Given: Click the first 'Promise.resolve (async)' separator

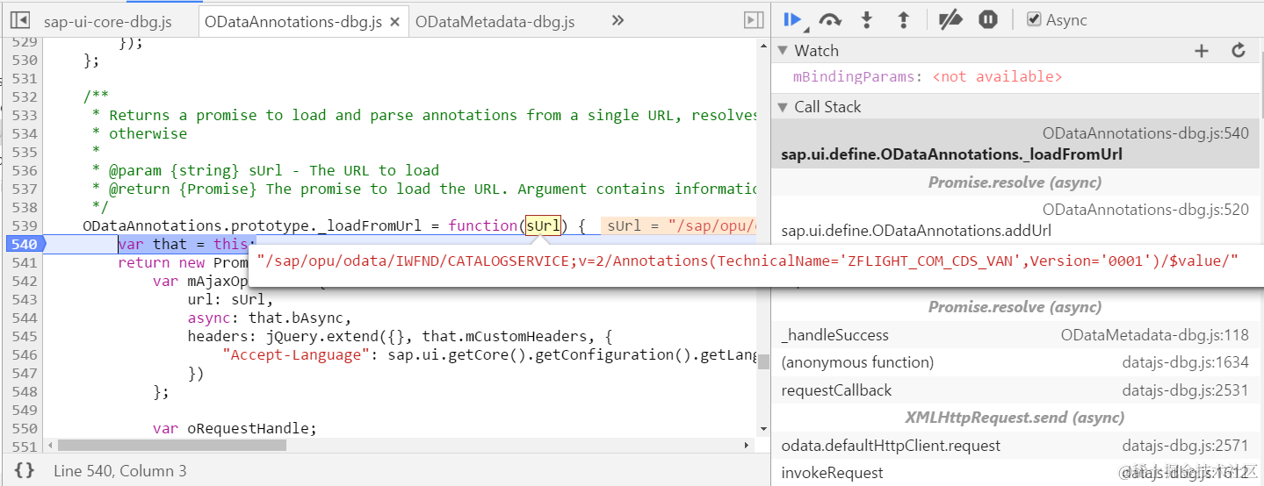Looking at the screenshot, I should click(x=1015, y=182).
